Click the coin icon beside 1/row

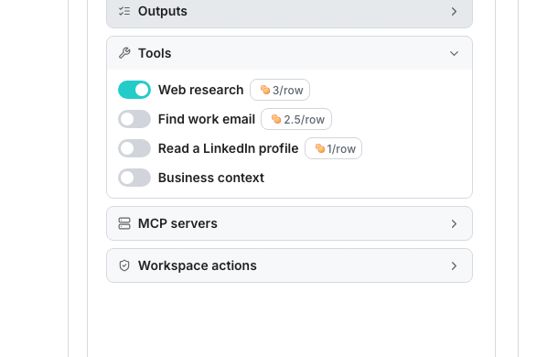[320, 148]
